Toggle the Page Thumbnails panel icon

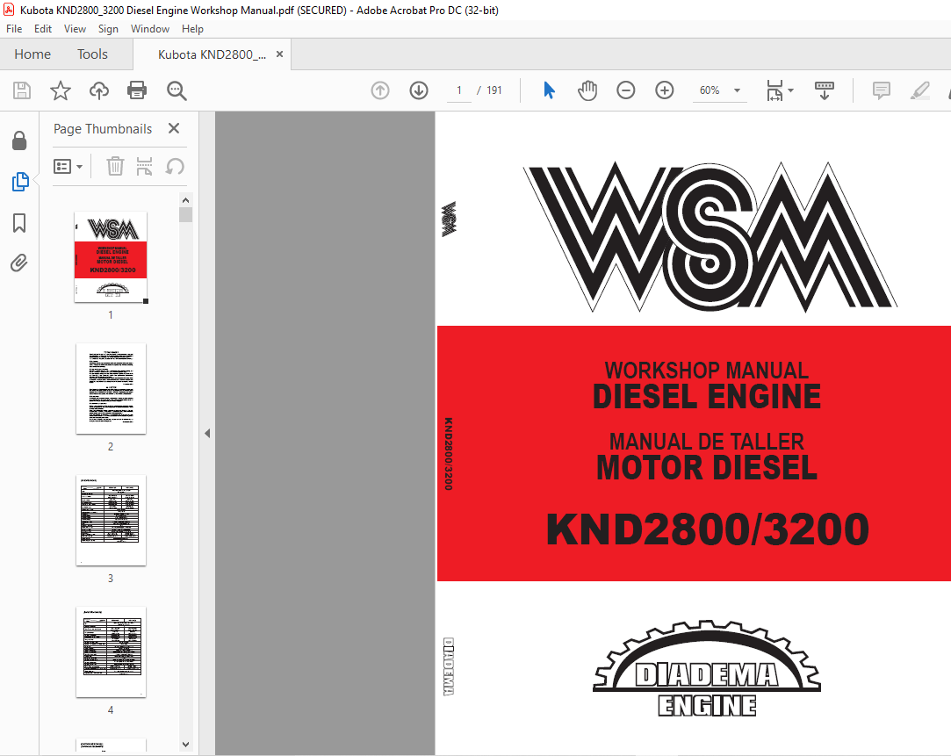coord(20,181)
